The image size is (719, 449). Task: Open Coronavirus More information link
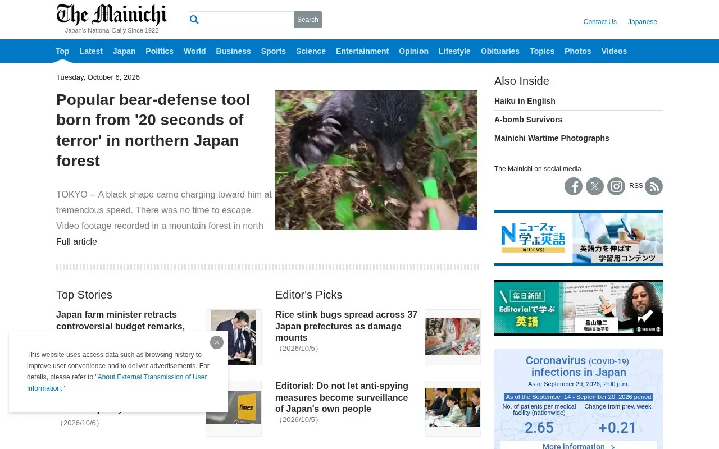tap(579, 446)
